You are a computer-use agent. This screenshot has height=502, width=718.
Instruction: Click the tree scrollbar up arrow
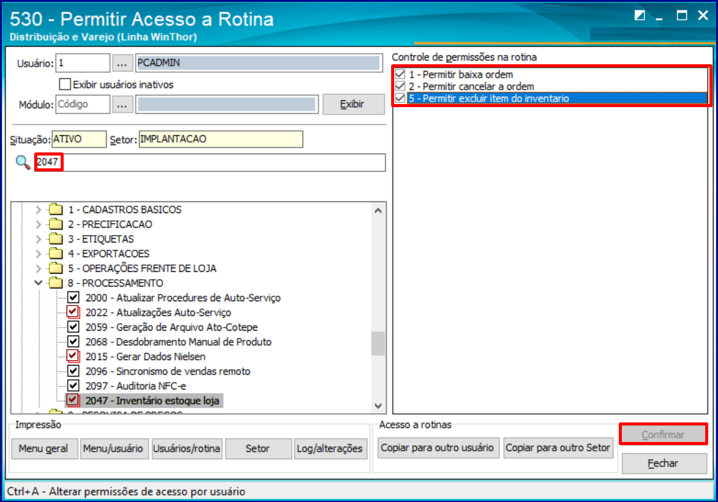click(x=378, y=210)
